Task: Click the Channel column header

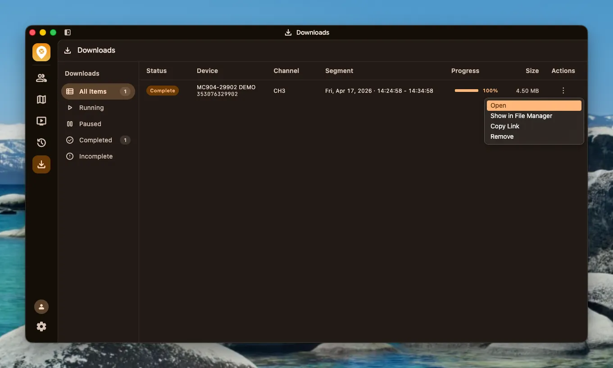Action: pyautogui.click(x=286, y=71)
